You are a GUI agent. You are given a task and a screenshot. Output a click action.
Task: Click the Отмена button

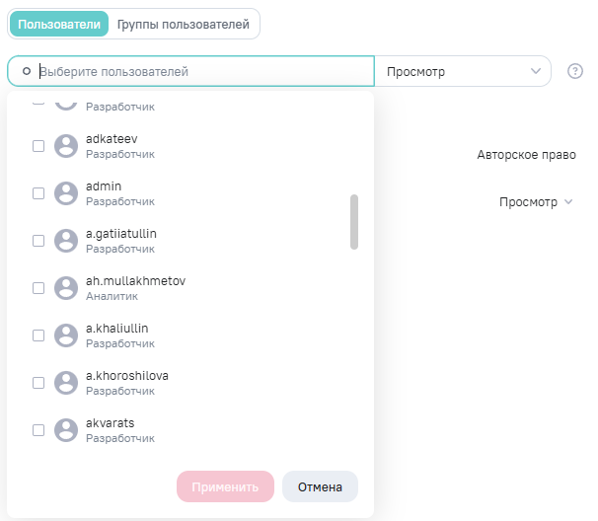coord(320,486)
